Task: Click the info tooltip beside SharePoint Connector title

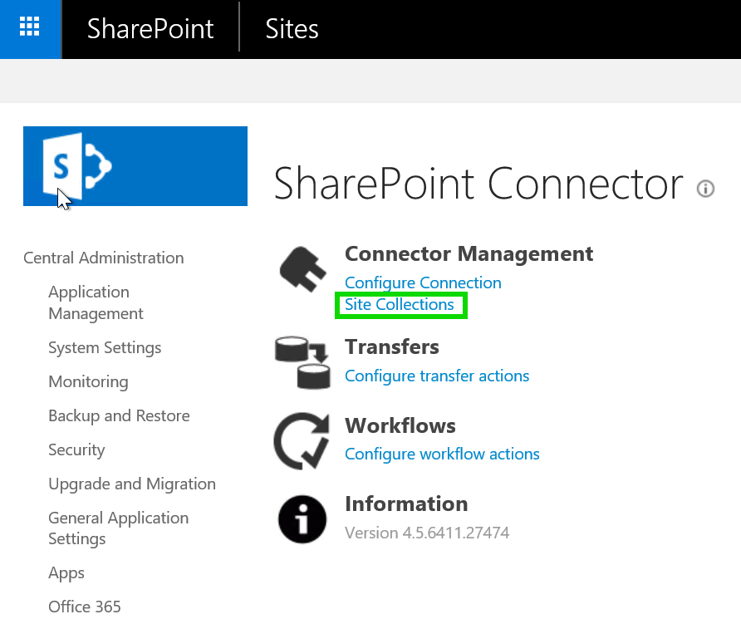Action: (705, 189)
